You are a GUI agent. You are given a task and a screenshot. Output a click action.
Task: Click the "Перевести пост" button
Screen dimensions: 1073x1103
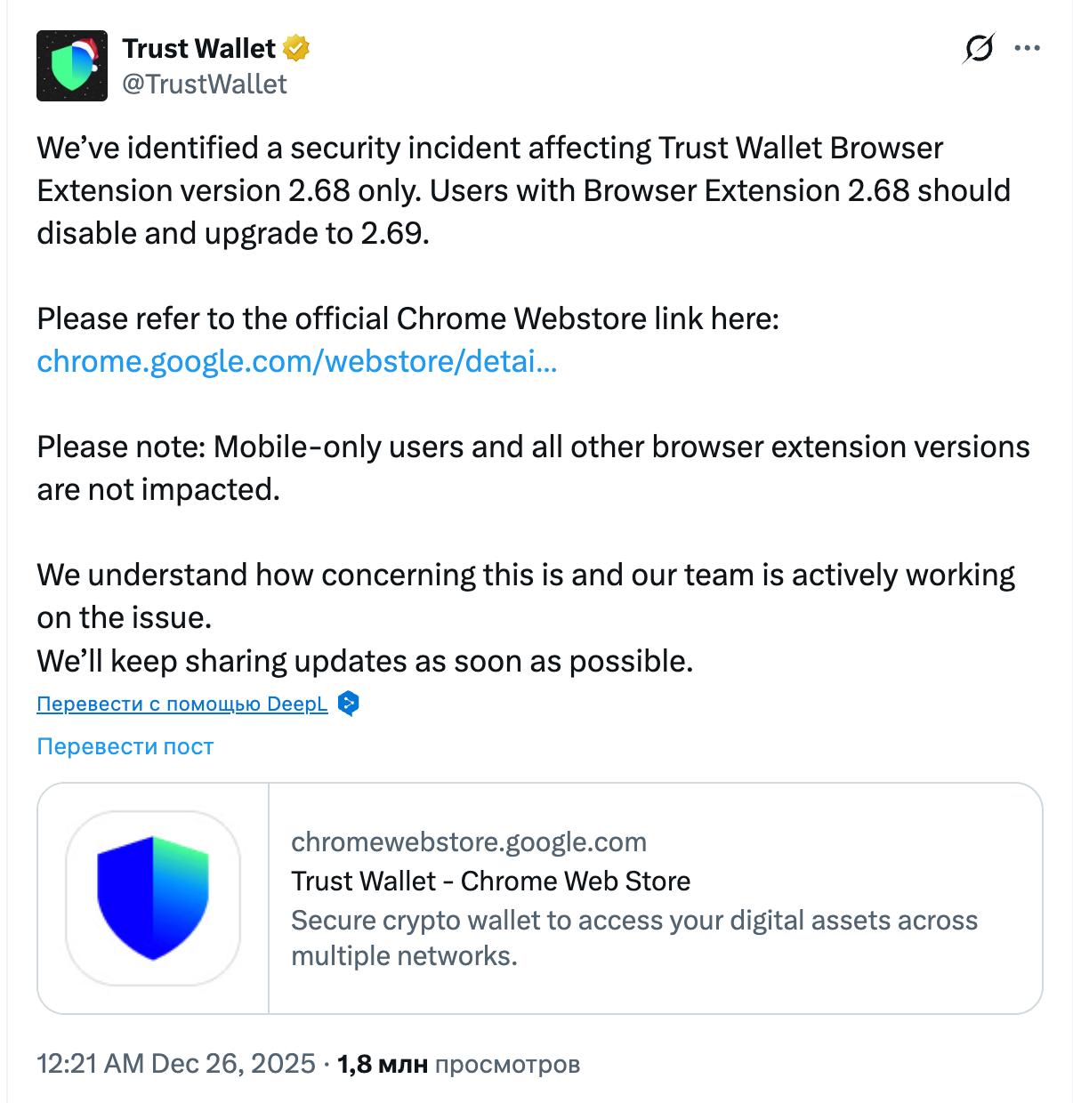[125, 746]
